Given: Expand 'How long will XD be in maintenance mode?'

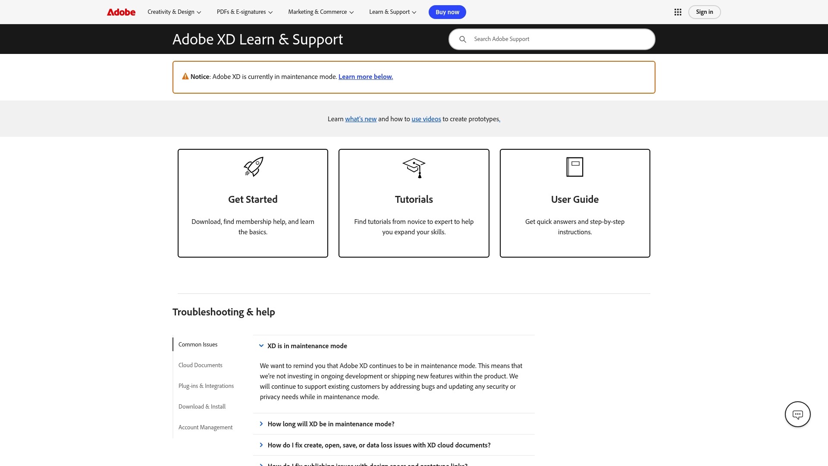Looking at the screenshot, I should pyautogui.click(x=393, y=424).
